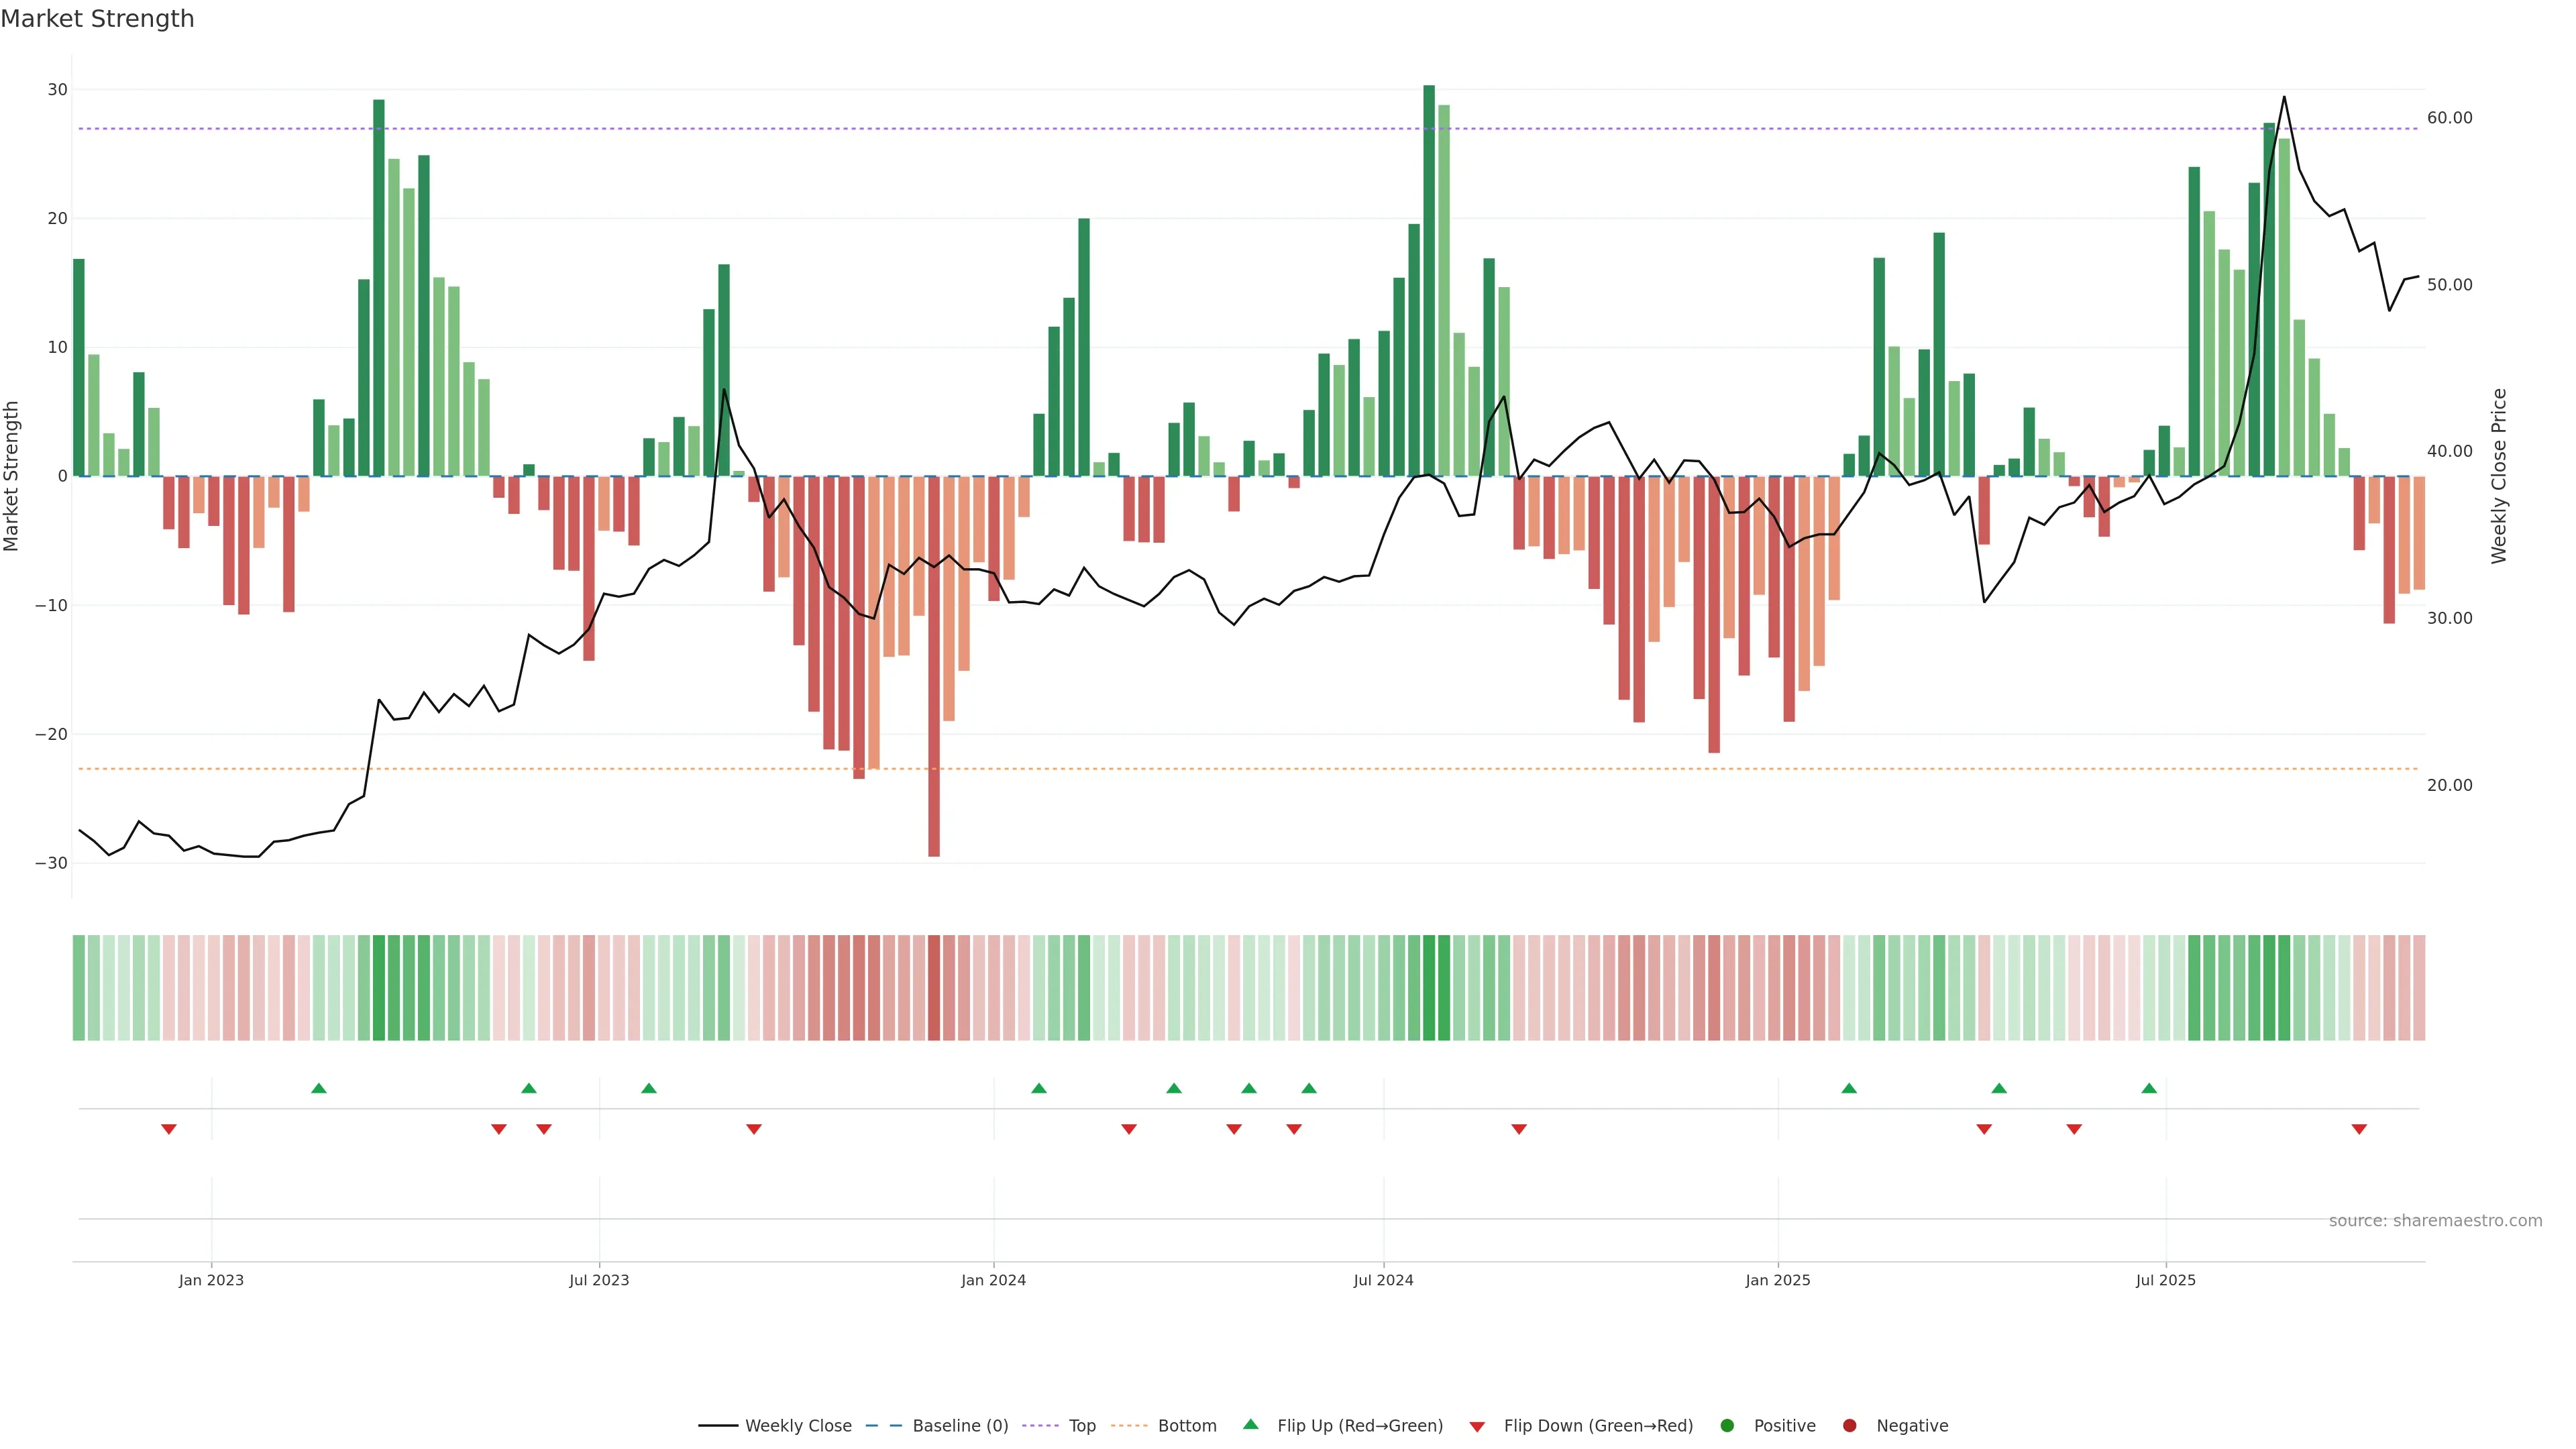The image size is (2576, 1449).
Task: Click first red flip-down marker before Jan 2023
Action: [x=169, y=1129]
